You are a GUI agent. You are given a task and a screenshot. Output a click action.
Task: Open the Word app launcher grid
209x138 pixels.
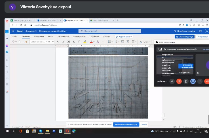13,31
